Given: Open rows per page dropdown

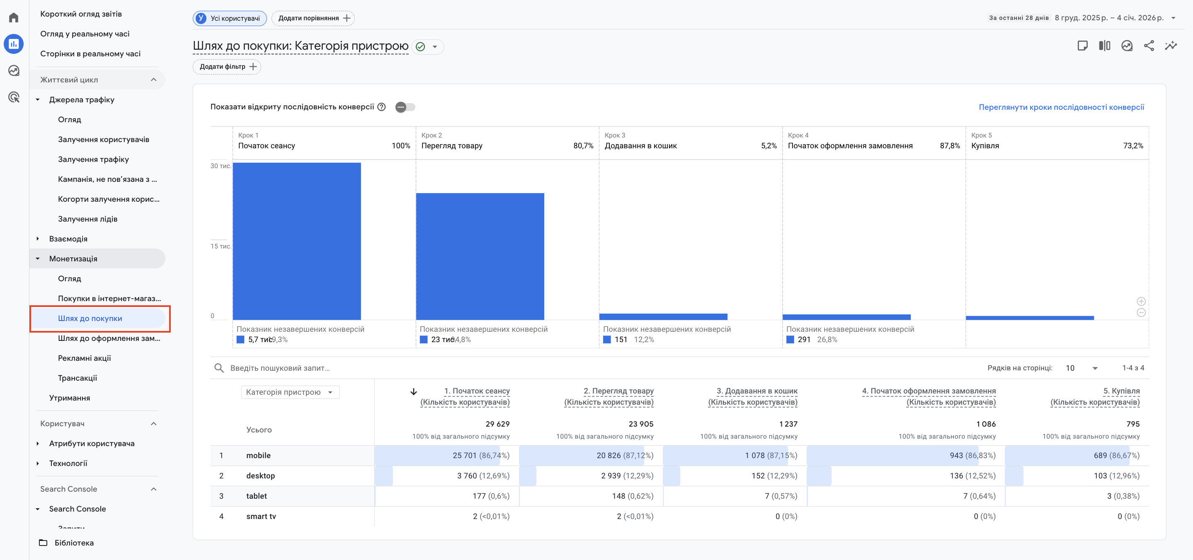Looking at the screenshot, I should pyautogui.click(x=1081, y=368).
